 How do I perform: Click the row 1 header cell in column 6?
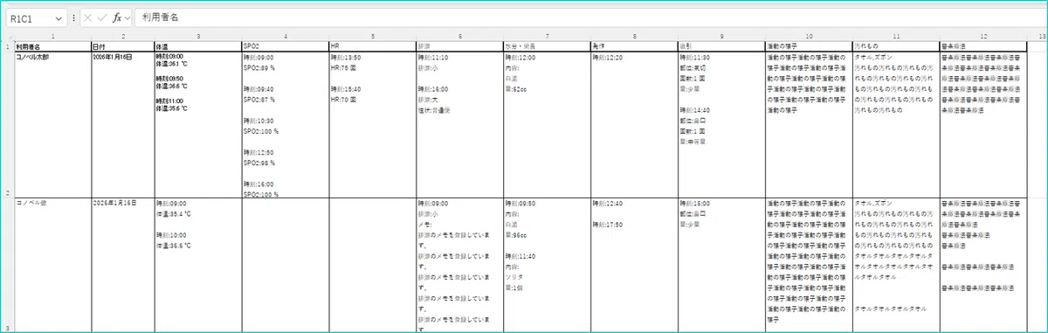(x=460, y=46)
